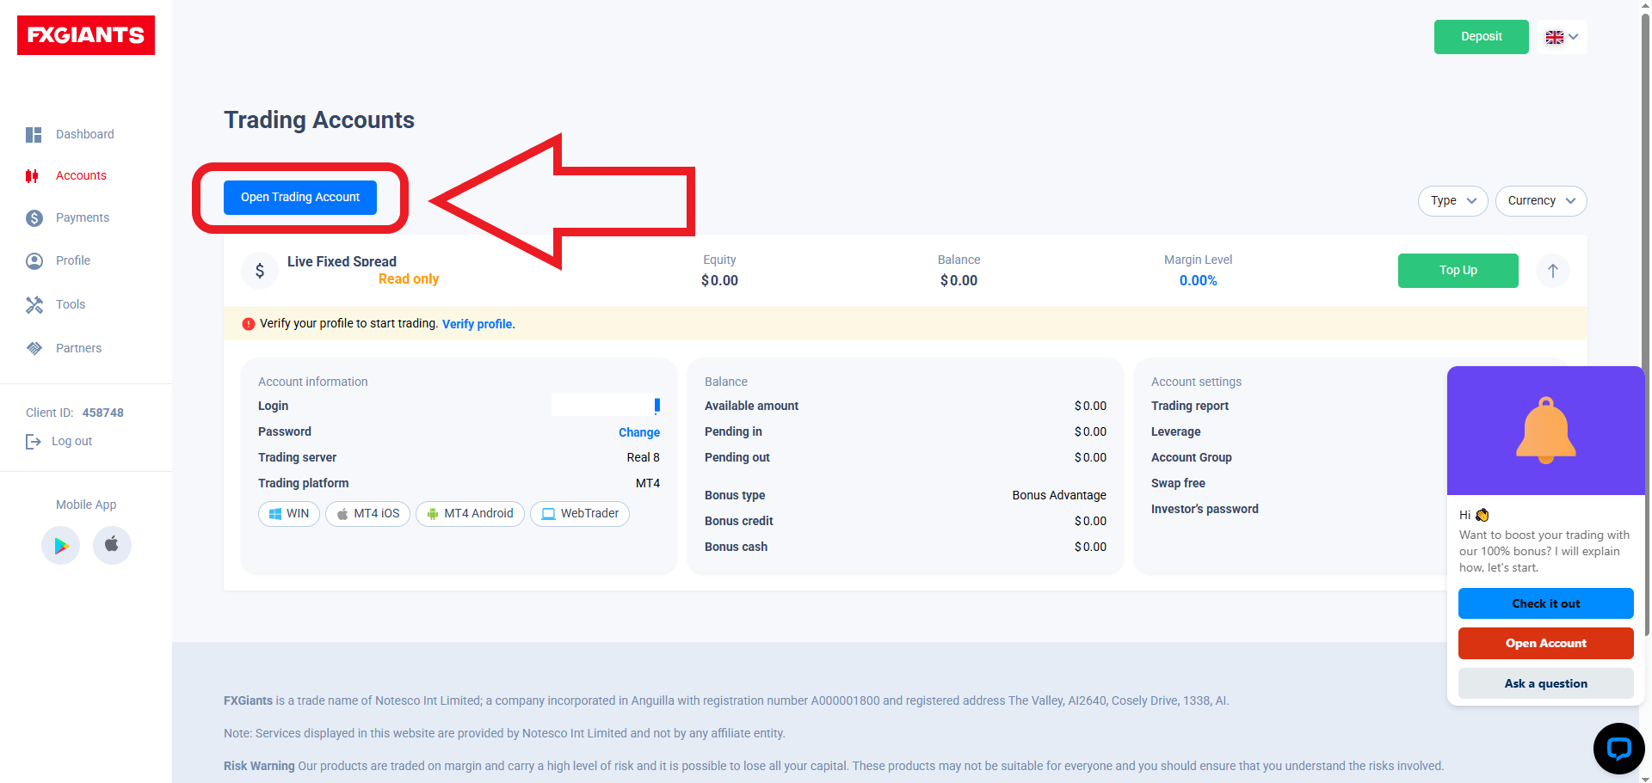This screenshot has height=783, width=1652.
Task: Select Accounts in the sidebar
Action: pos(81,175)
